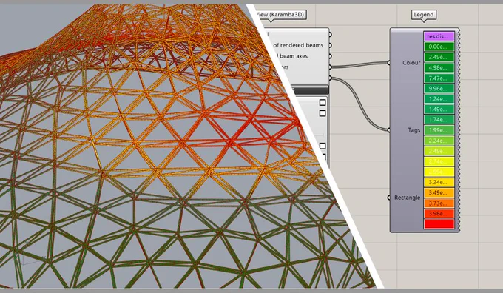Pick the unlabeled pure red bottom swatch
Screen dimensions: 503x293
coord(439,223)
